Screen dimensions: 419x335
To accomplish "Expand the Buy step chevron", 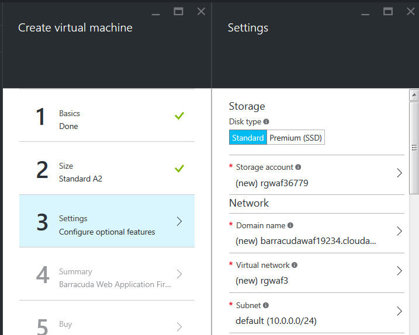I will [x=179, y=327].
